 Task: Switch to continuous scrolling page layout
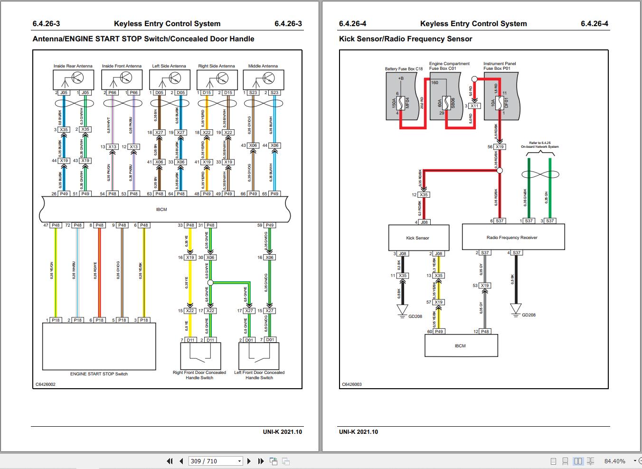565,461
